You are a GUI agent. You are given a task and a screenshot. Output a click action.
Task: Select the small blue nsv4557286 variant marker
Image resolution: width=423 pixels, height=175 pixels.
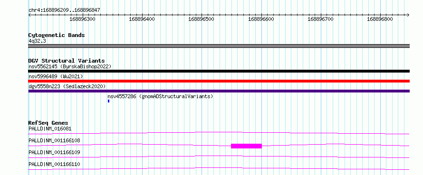coord(108,101)
